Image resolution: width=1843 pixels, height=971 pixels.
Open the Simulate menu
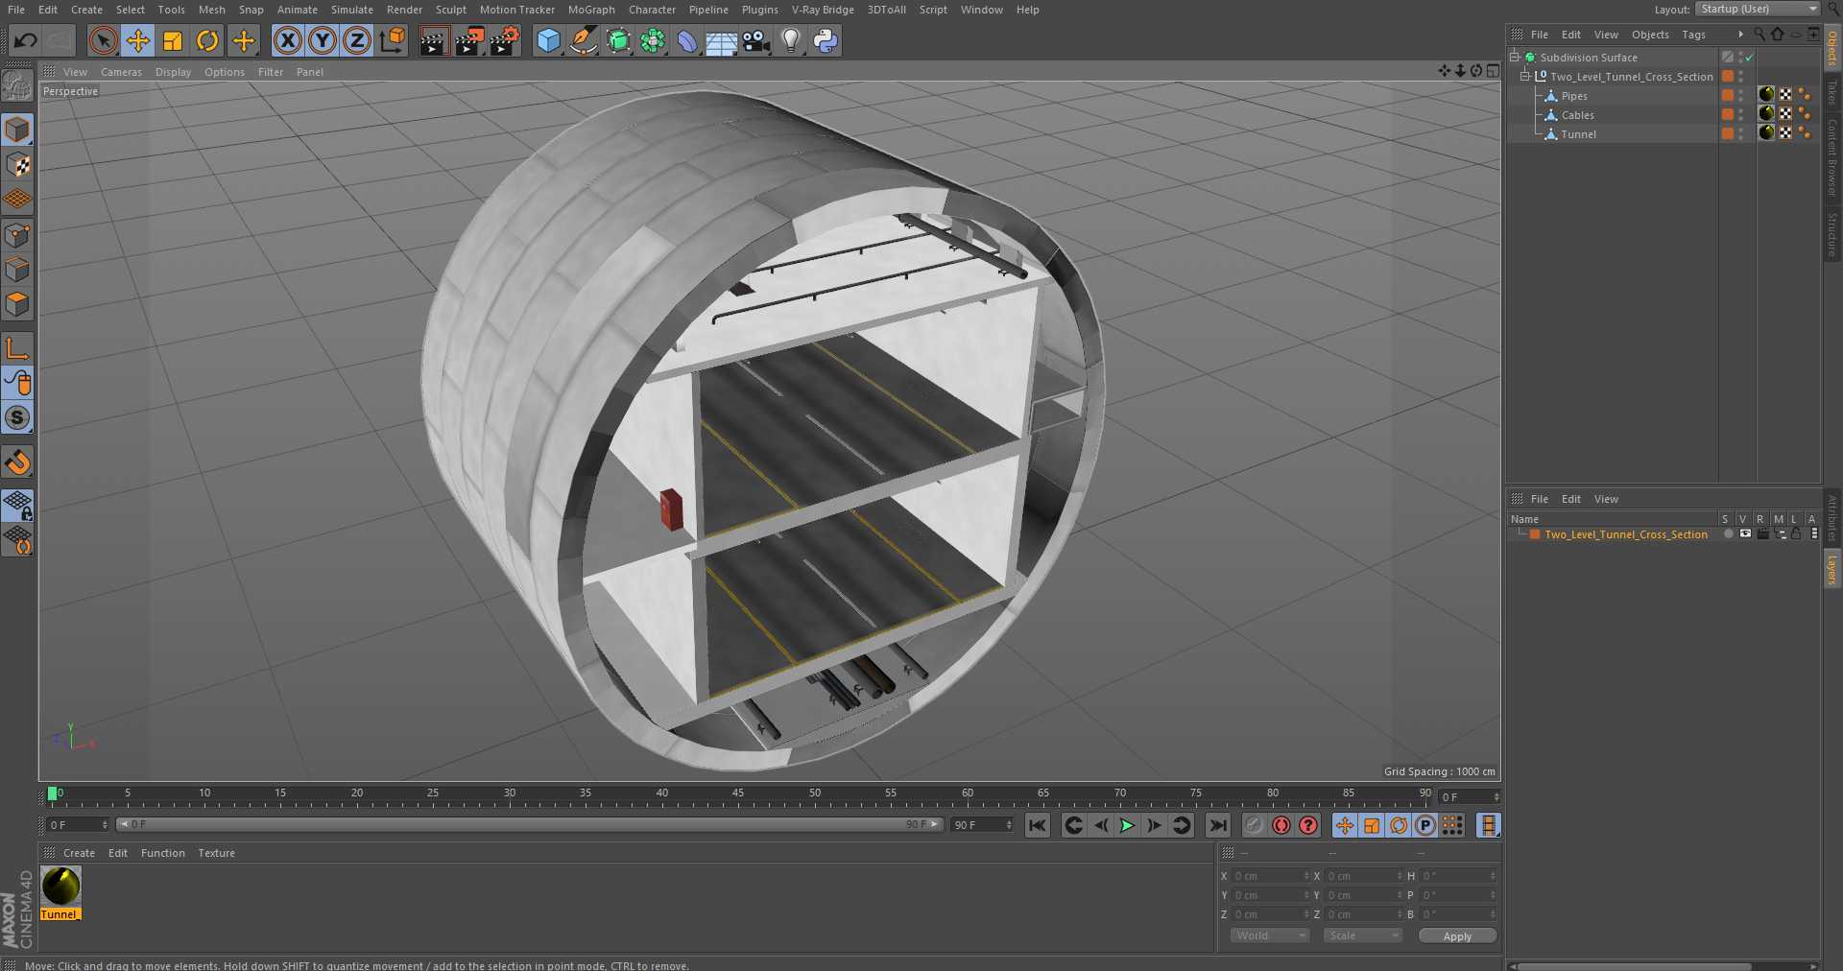(x=352, y=10)
